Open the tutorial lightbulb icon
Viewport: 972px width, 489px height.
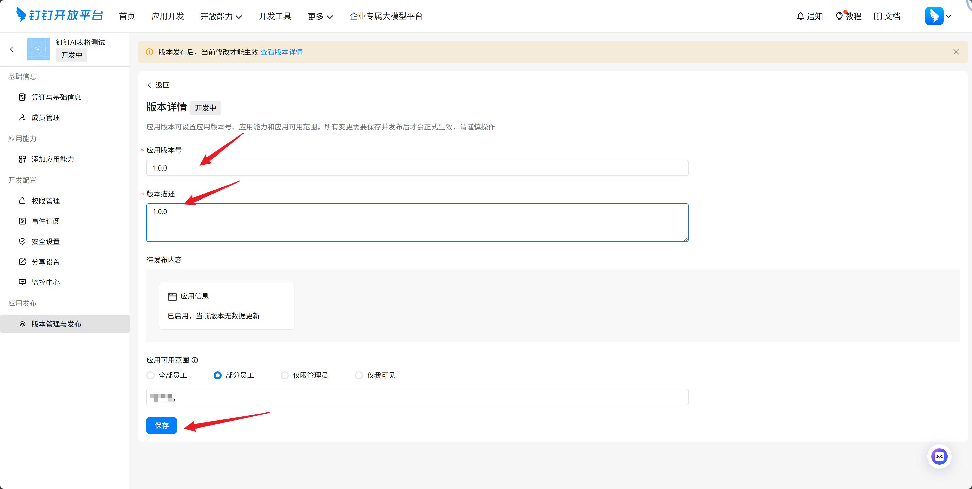point(839,16)
